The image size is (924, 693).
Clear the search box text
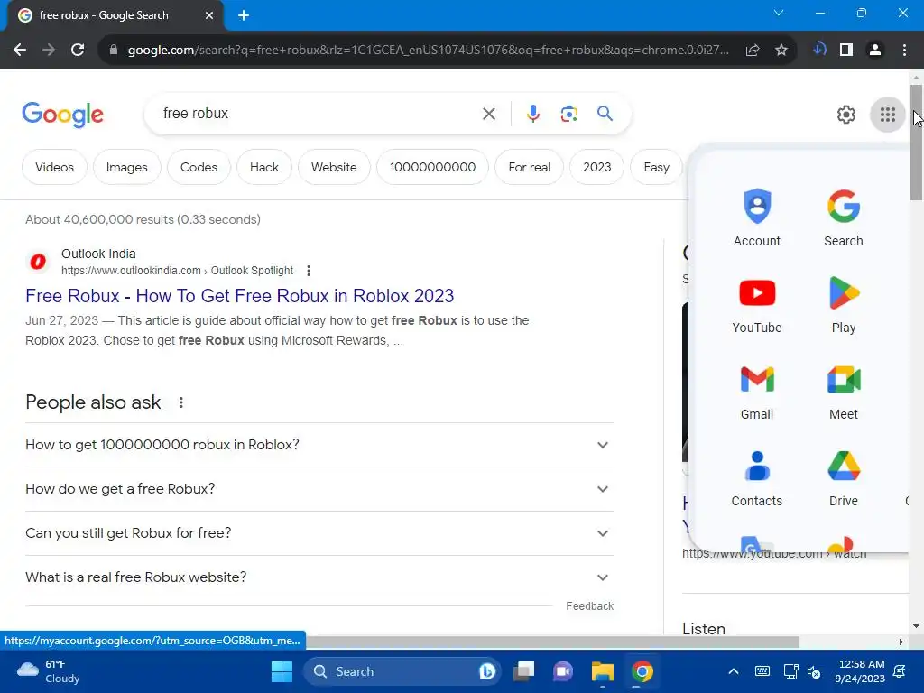(488, 114)
